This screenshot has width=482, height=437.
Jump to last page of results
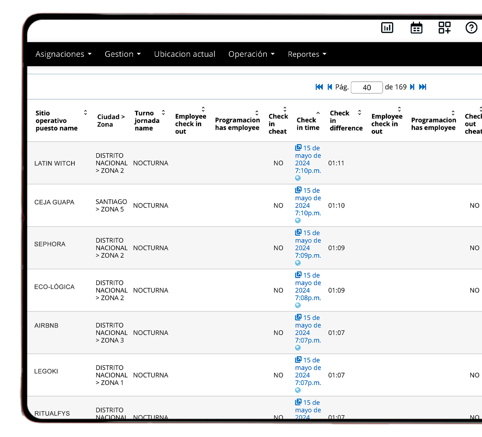pyautogui.click(x=423, y=87)
